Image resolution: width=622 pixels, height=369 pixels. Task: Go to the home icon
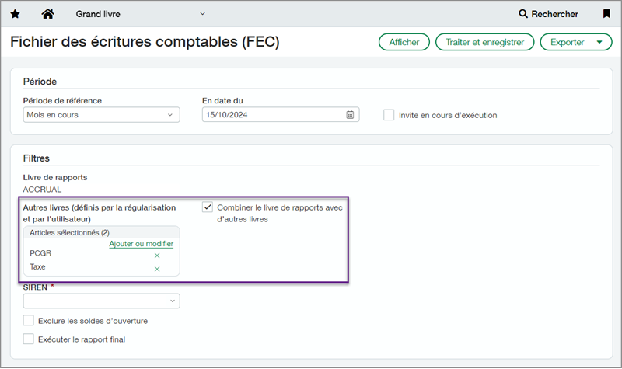48,14
